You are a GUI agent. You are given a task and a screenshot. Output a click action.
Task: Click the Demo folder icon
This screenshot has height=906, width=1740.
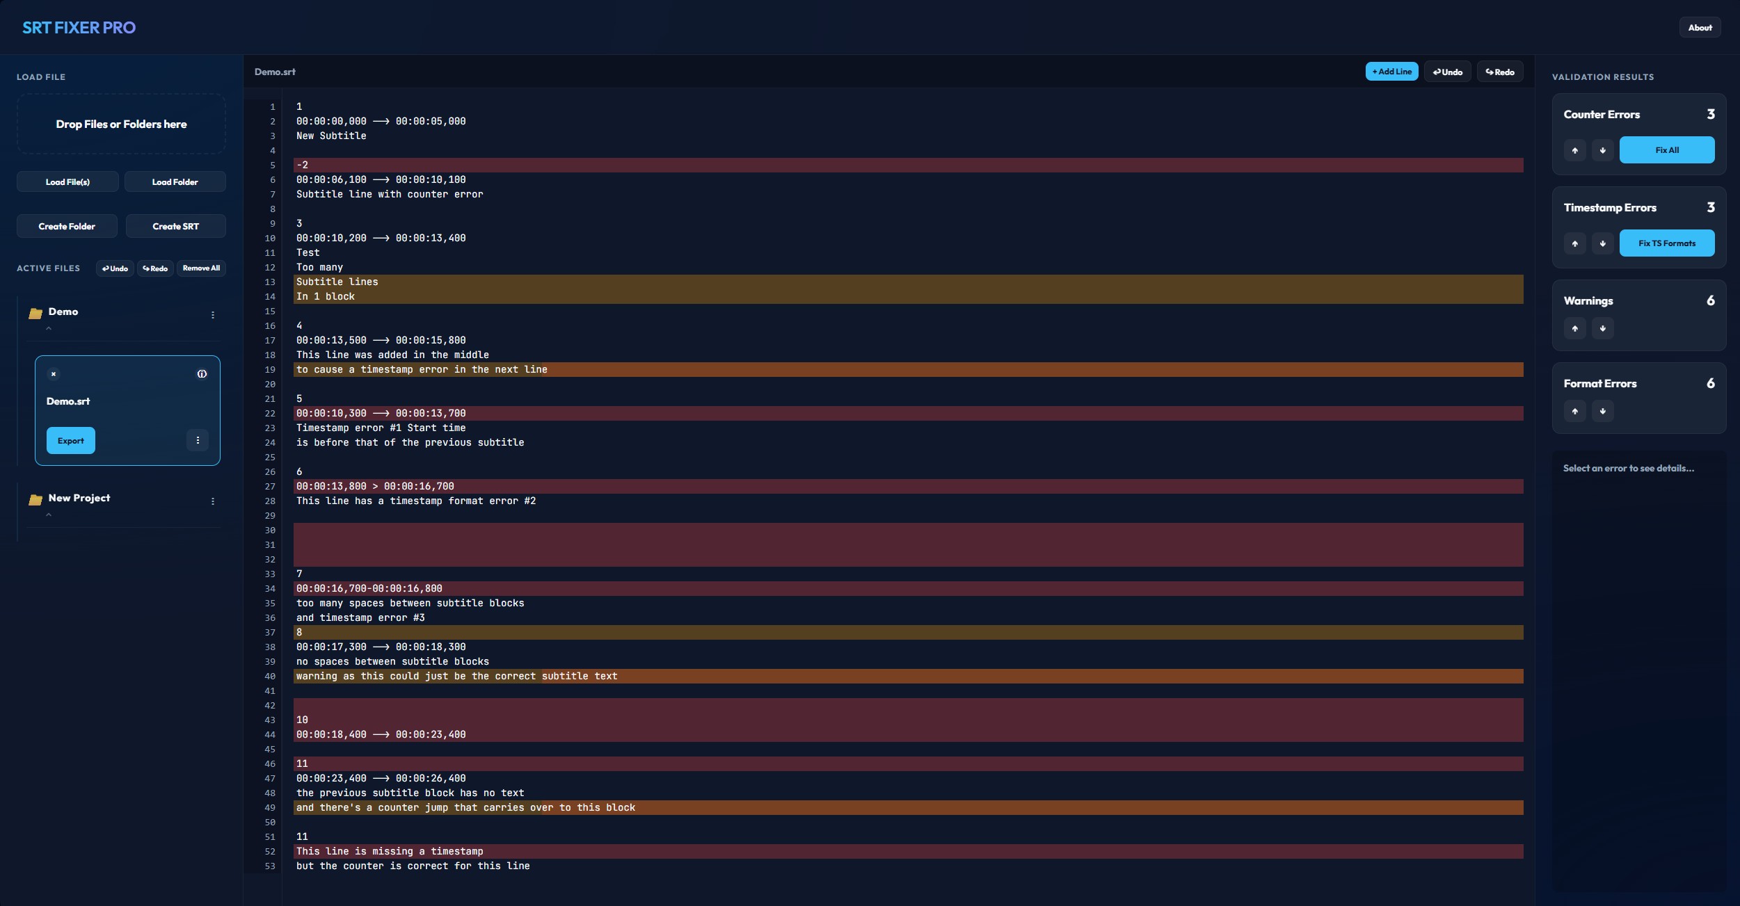coord(35,314)
